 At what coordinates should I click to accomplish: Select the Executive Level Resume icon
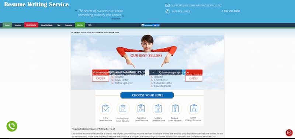(x=142, y=108)
